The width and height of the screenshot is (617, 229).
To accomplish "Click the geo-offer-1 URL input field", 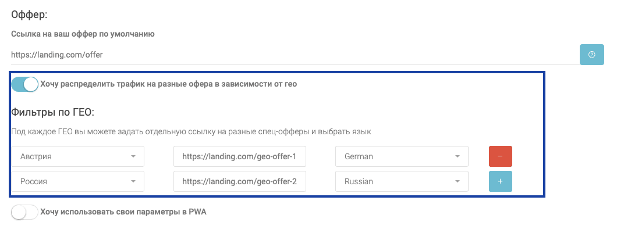I will (x=240, y=156).
